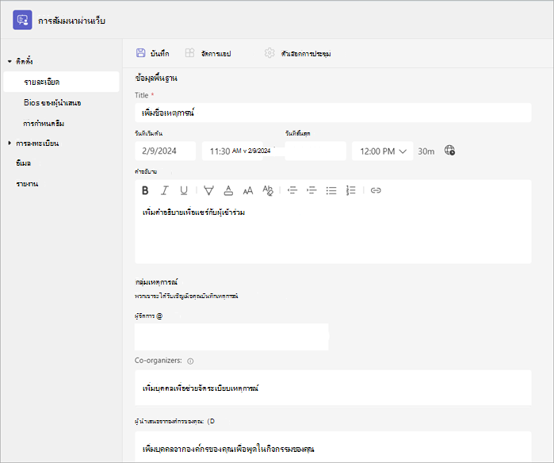
Task: Click the presenters from your organization field
Action: pos(333,446)
